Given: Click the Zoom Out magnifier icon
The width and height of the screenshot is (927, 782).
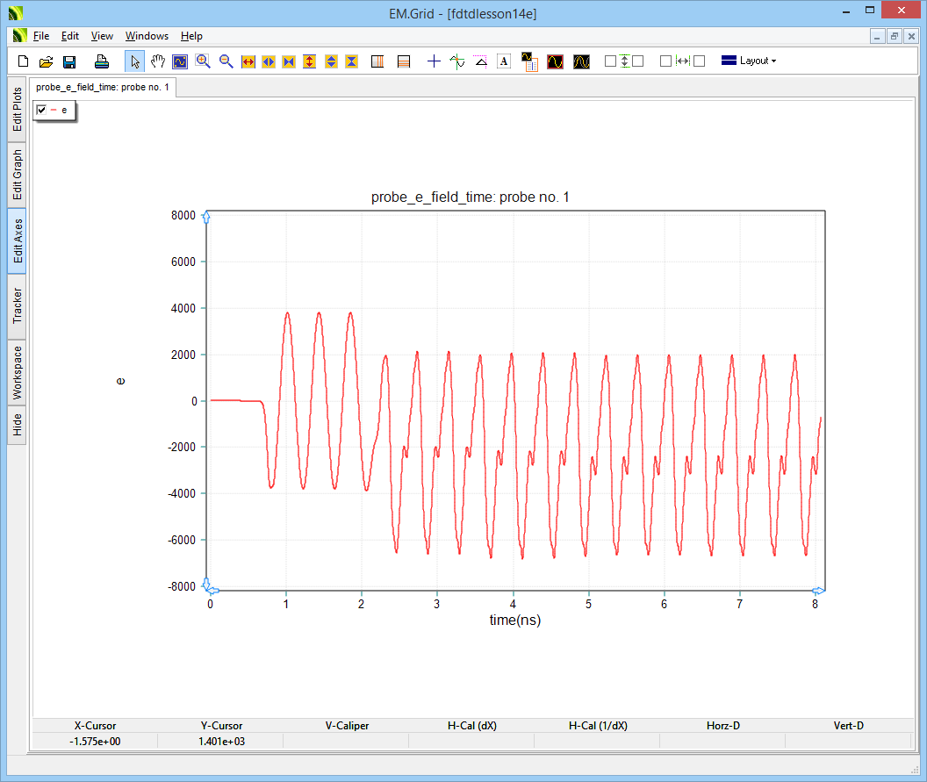Looking at the screenshot, I should pos(226,61).
